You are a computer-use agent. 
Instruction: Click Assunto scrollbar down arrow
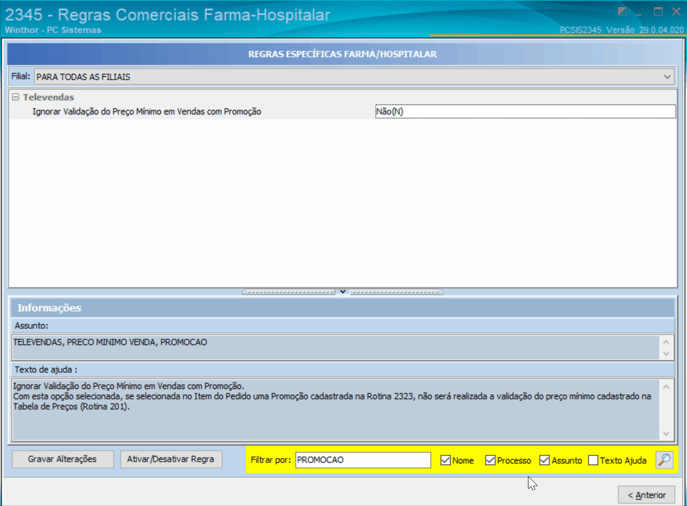coord(666,354)
